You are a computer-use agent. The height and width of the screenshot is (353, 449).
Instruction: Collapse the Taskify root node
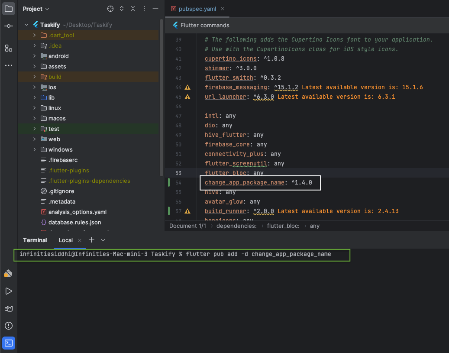[26, 25]
